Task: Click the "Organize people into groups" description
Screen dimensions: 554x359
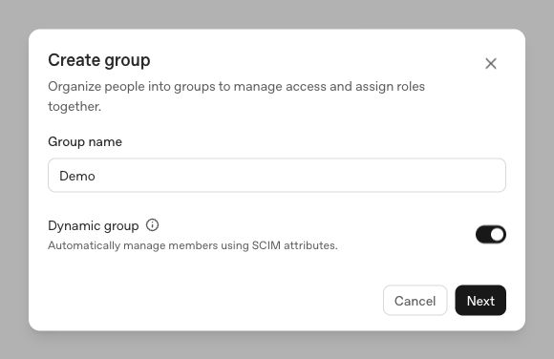Action: pos(236,96)
